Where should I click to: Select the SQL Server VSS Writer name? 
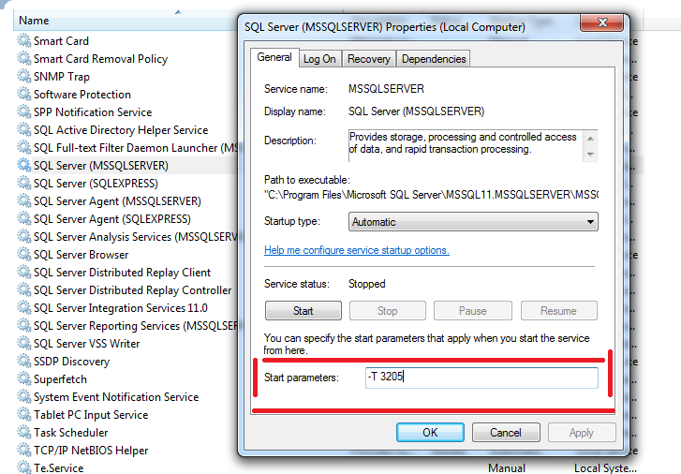click(x=87, y=344)
